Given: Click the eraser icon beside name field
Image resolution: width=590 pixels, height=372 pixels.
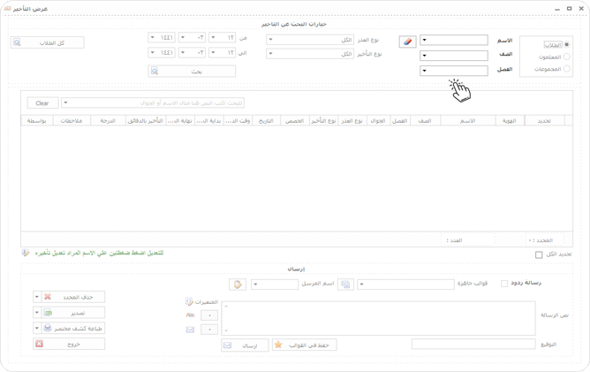Looking at the screenshot, I should point(407,42).
